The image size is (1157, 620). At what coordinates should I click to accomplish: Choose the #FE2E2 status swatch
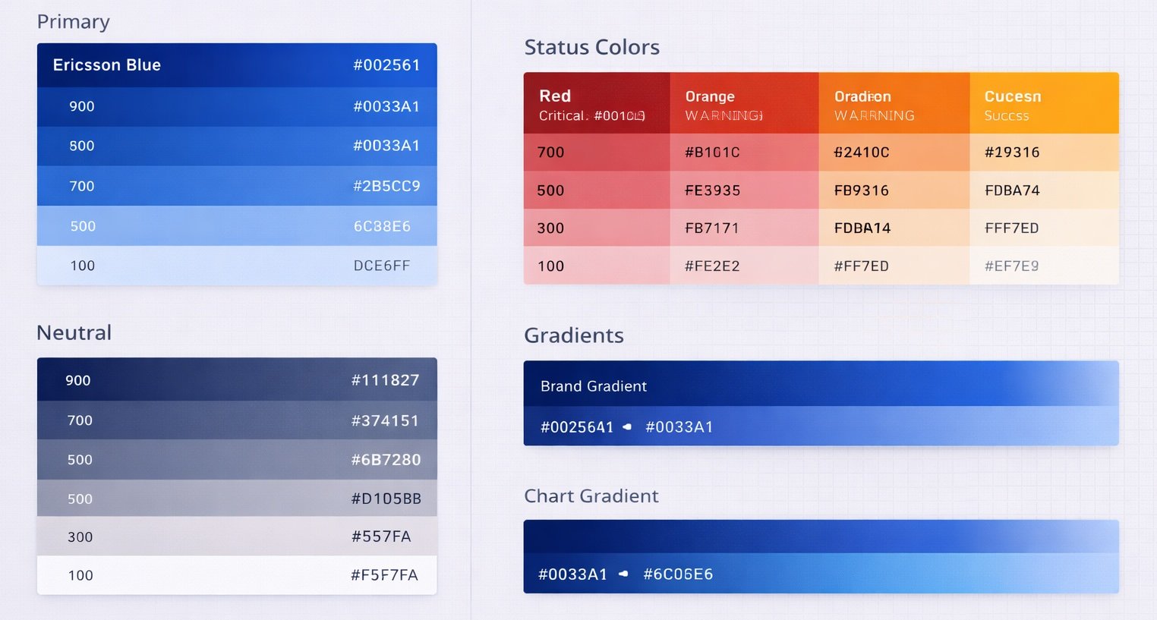(x=745, y=266)
